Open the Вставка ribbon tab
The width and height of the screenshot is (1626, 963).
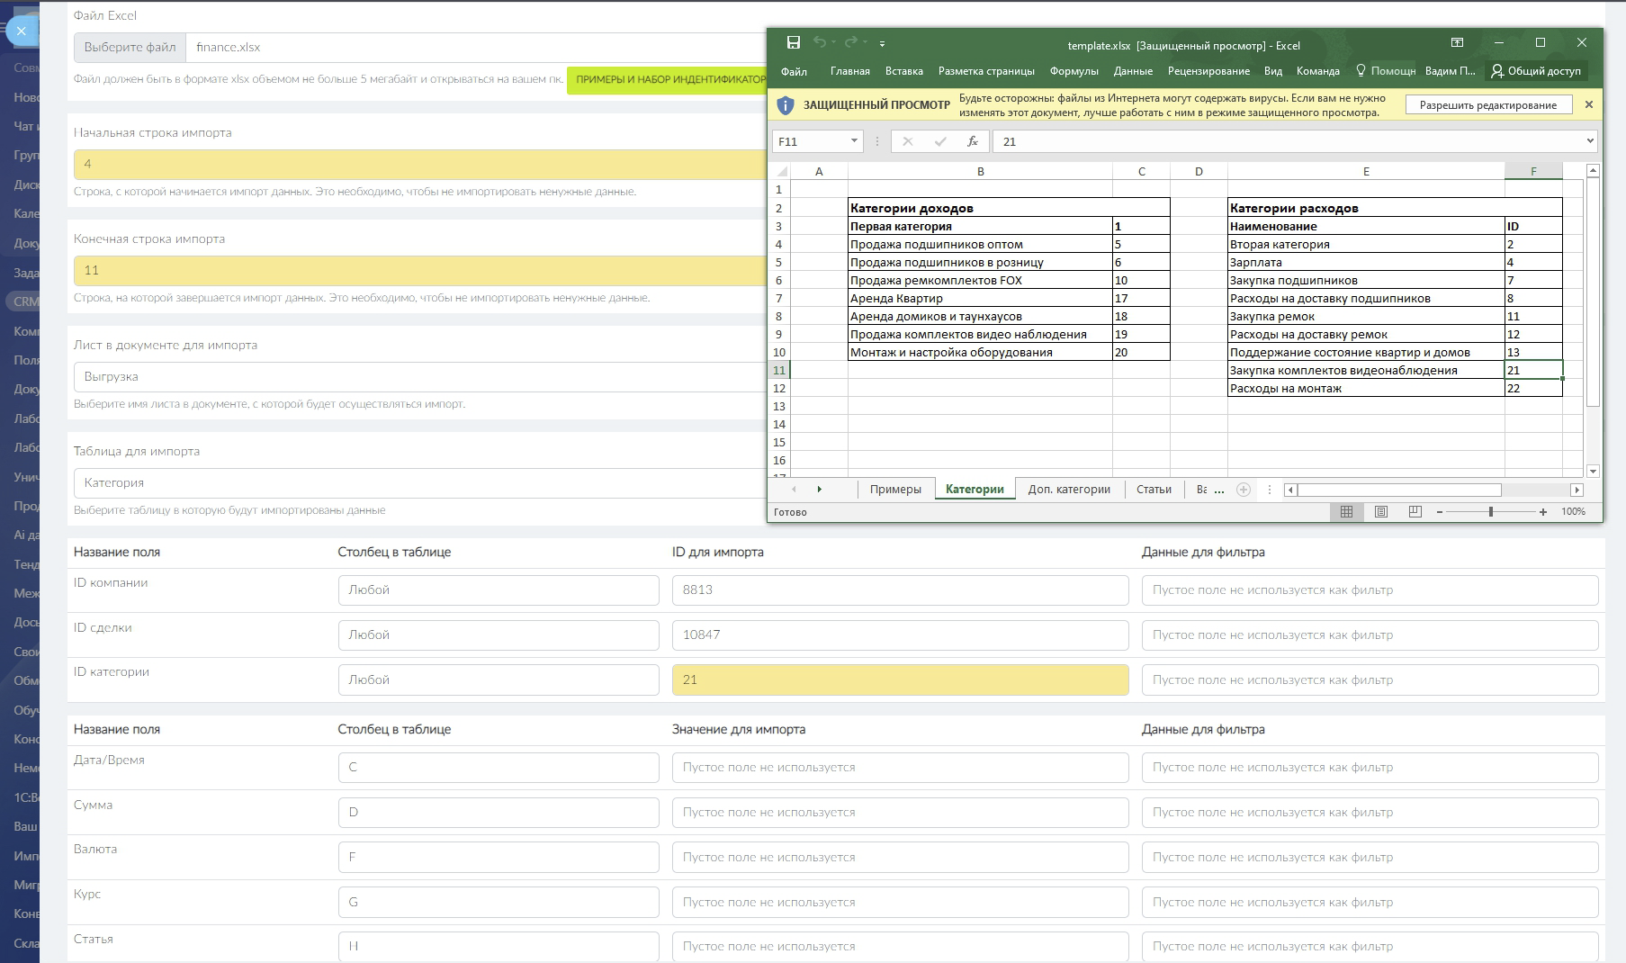point(904,71)
